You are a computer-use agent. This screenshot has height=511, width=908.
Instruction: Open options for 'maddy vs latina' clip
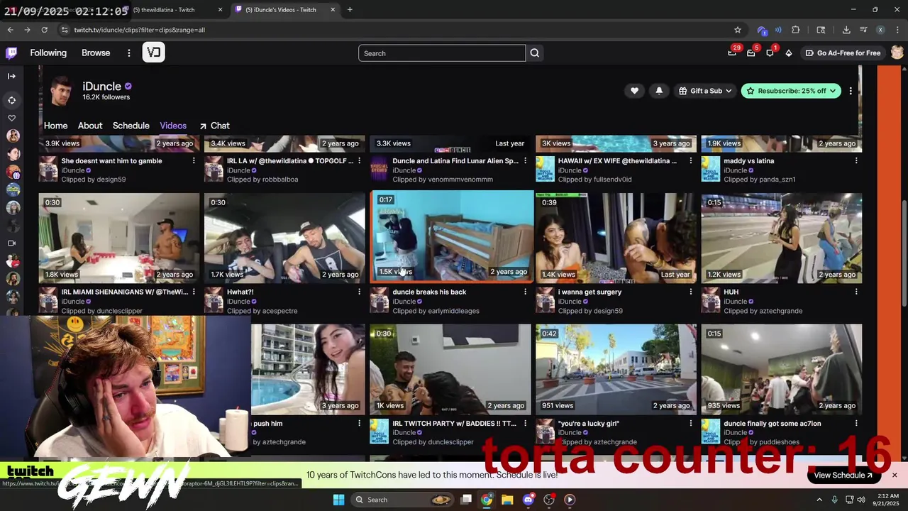pos(856,161)
